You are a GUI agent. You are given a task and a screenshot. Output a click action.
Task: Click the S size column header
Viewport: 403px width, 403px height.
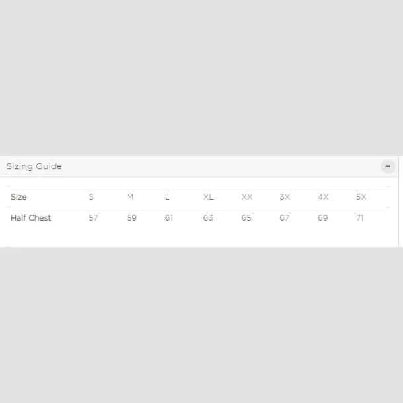[x=91, y=197]
